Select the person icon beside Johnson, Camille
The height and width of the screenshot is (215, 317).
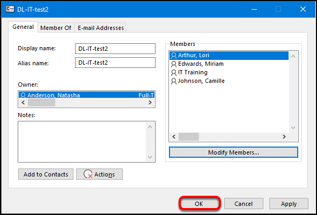174,81
